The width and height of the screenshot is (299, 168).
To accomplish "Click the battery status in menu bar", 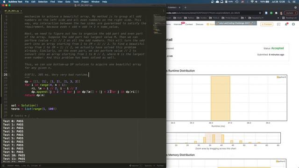I will [x=265, y=2].
